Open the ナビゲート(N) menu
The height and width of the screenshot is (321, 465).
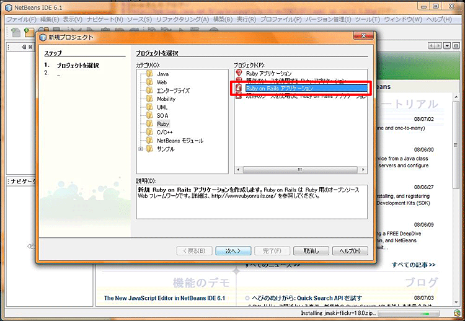[105, 20]
